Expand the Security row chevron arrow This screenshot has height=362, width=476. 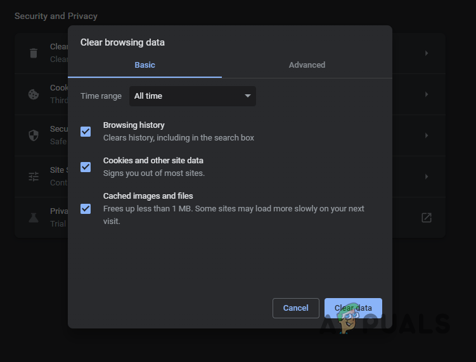tap(427, 135)
